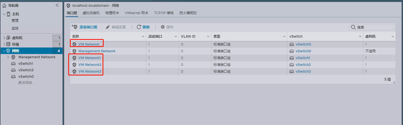
Task: Collapse the navigator panel with double-chevron icon
Action: pyautogui.click(x=57, y=5)
